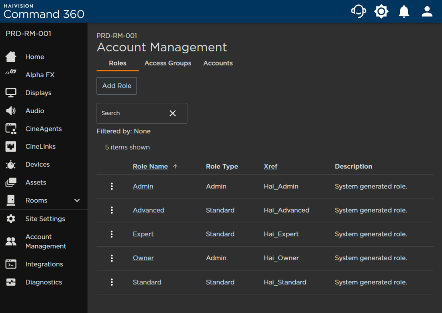Open the Owner row's three-dot menu
The image size is (442, 313).
[x=112, y=258]
